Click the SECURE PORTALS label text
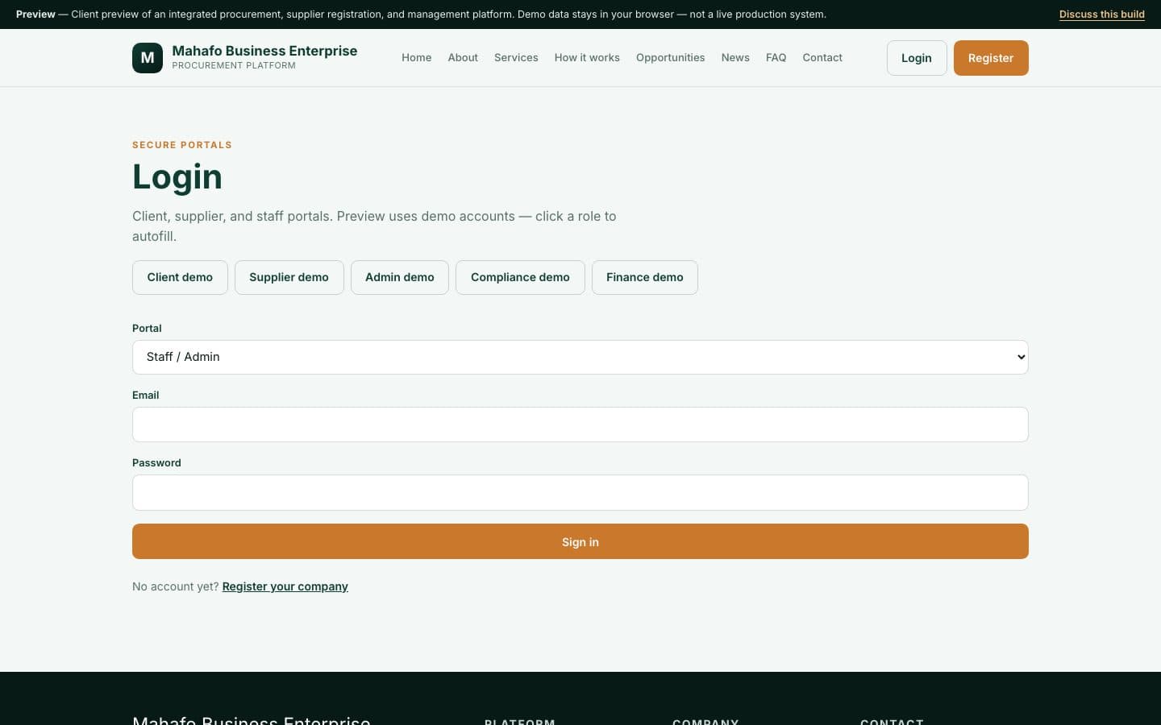This screenshot has height=725, width=1161. tap(182, 145)
